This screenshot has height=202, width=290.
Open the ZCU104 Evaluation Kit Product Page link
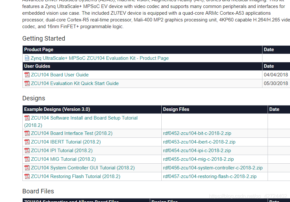[100, 58]
